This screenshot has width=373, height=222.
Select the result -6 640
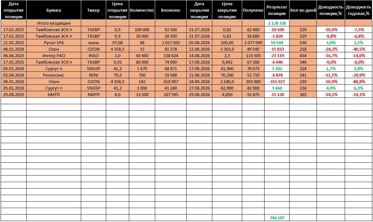(277, 62)
